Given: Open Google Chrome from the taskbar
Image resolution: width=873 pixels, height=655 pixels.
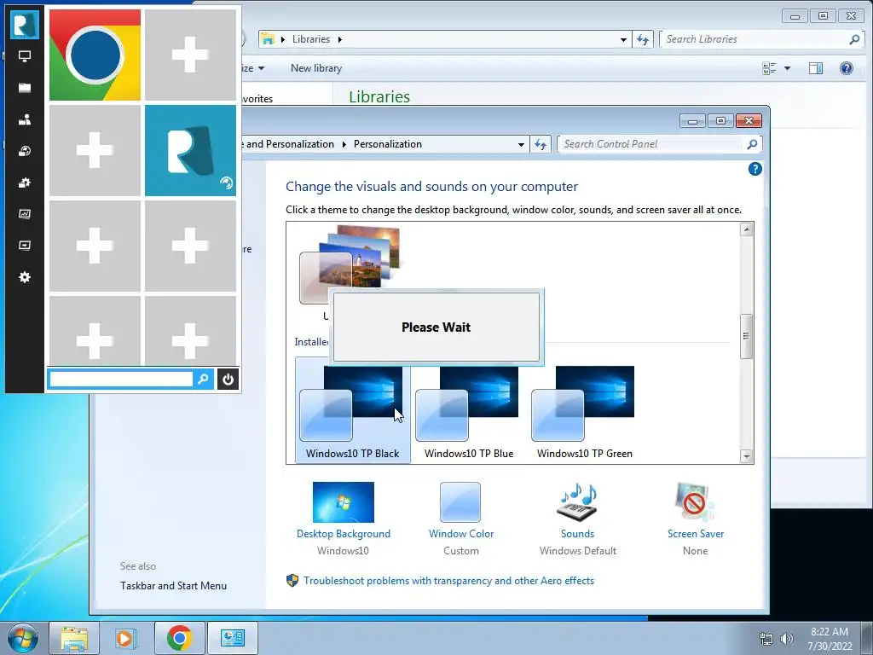Looking at the screenshot, I should [179, 638].
